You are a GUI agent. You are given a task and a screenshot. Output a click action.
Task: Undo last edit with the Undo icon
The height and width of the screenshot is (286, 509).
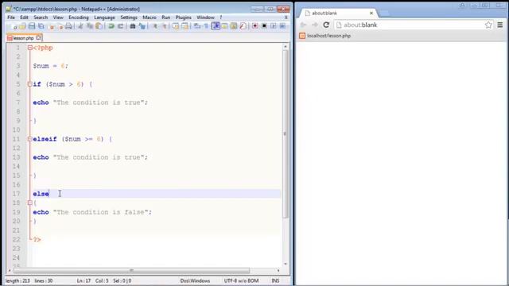point(111,26)
